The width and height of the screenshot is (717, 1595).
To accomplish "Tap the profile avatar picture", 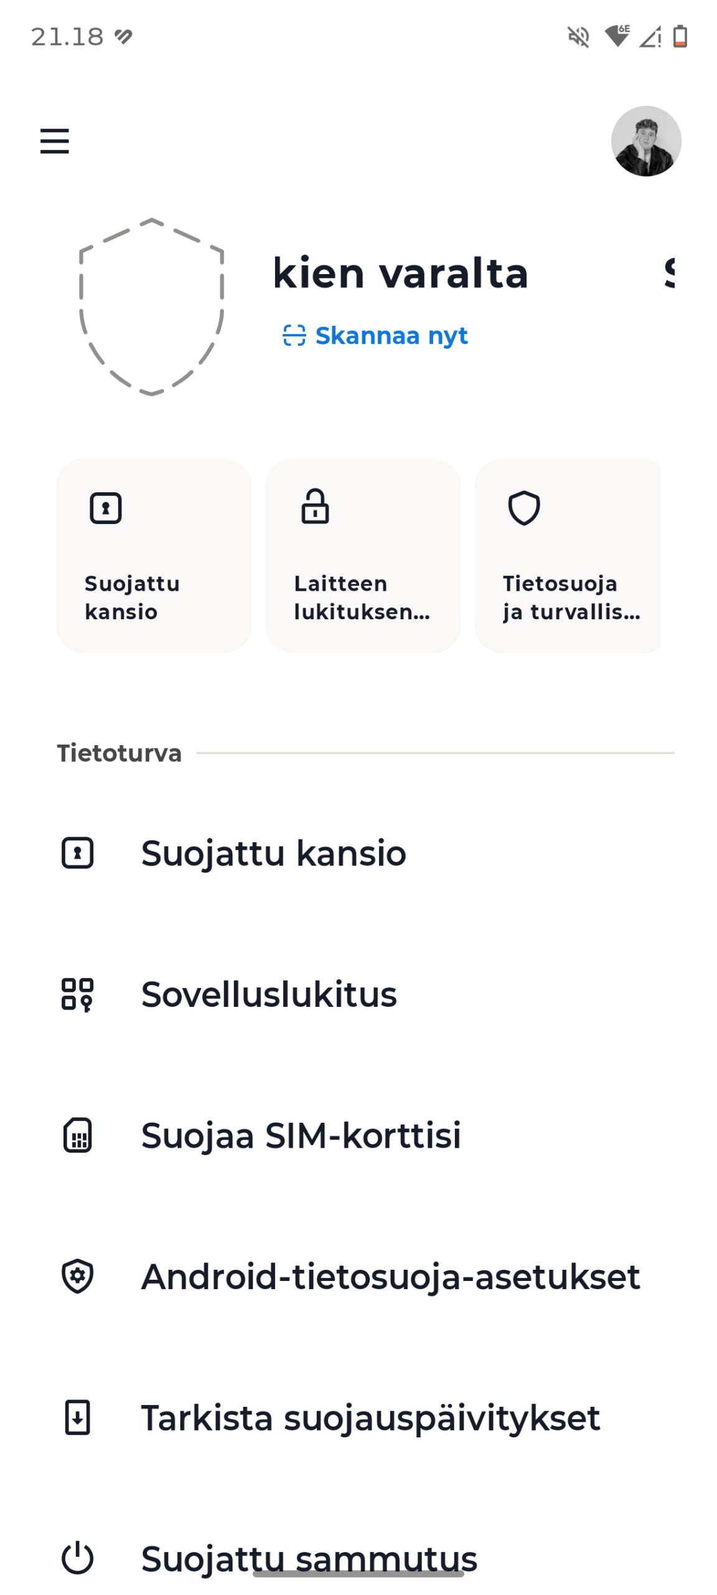I will [645, 141].
